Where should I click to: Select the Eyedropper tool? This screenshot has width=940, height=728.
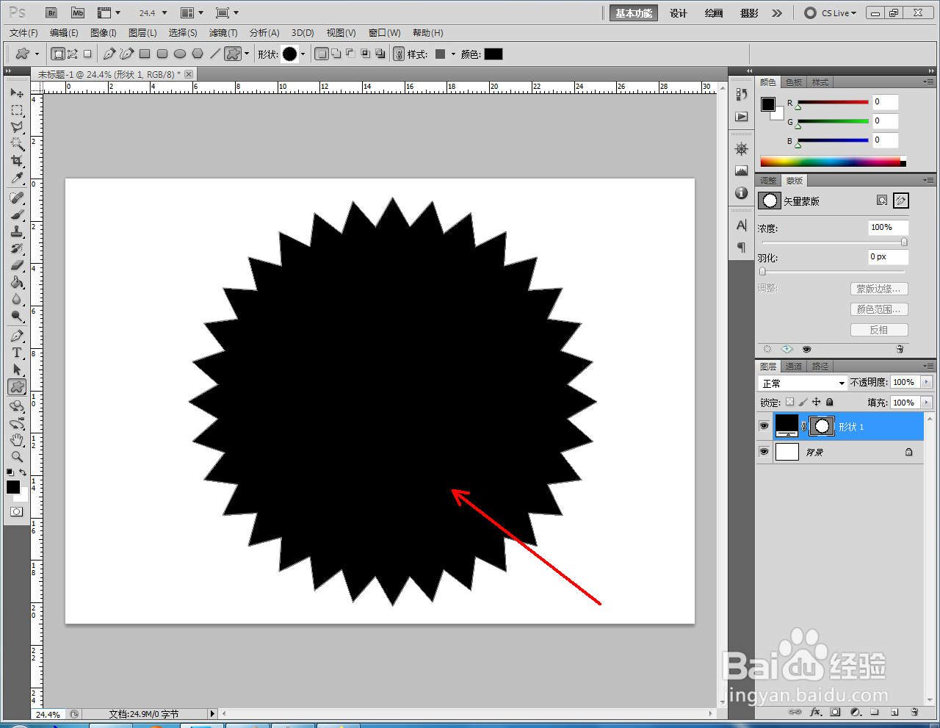(17, 178)
